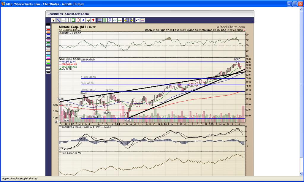Select the red-green line segment tool
The width and height of the screenshot is (304, 182).
[120, 20]
